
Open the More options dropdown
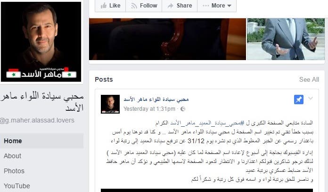pyautogui.click(x=217, y=6)
